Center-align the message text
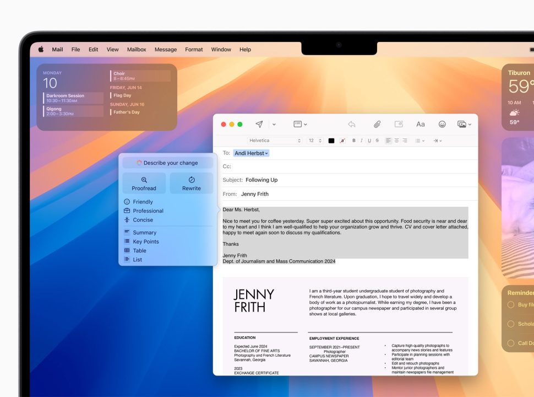This screenshot has width=534, height=397. coord(396,141)
